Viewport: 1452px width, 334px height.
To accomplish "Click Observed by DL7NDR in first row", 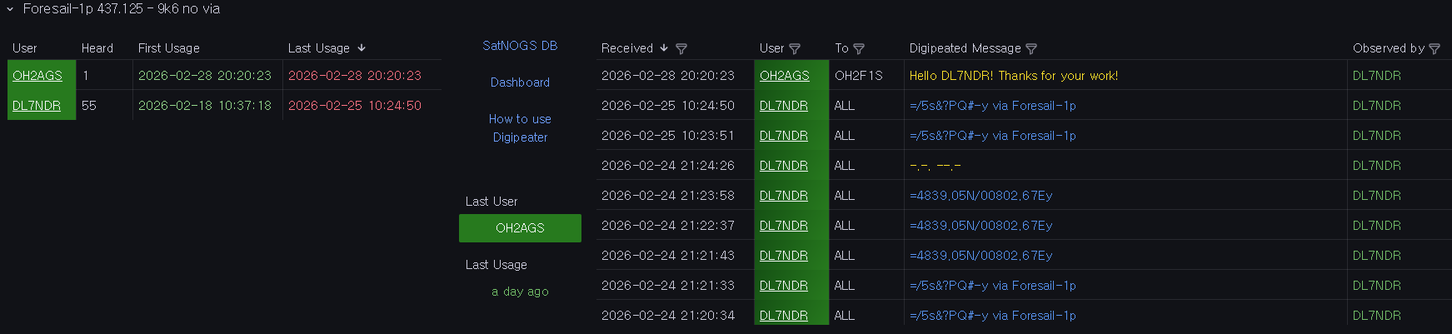I will coord(1376,76).
